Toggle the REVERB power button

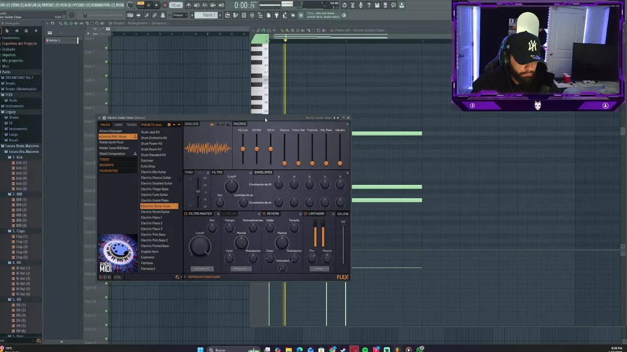264,214
